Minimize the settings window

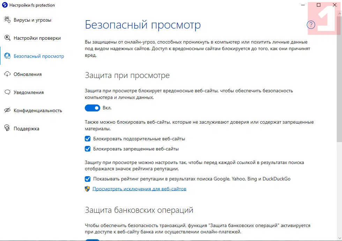(x=303, y=5)
